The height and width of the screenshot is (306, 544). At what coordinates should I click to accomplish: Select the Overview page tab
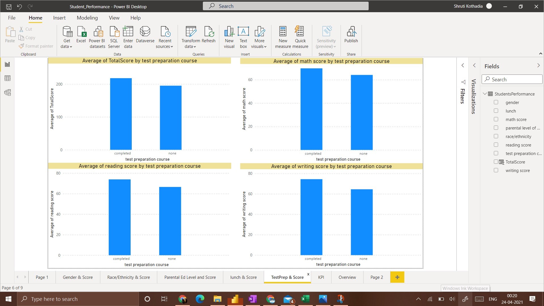[347, 277]
